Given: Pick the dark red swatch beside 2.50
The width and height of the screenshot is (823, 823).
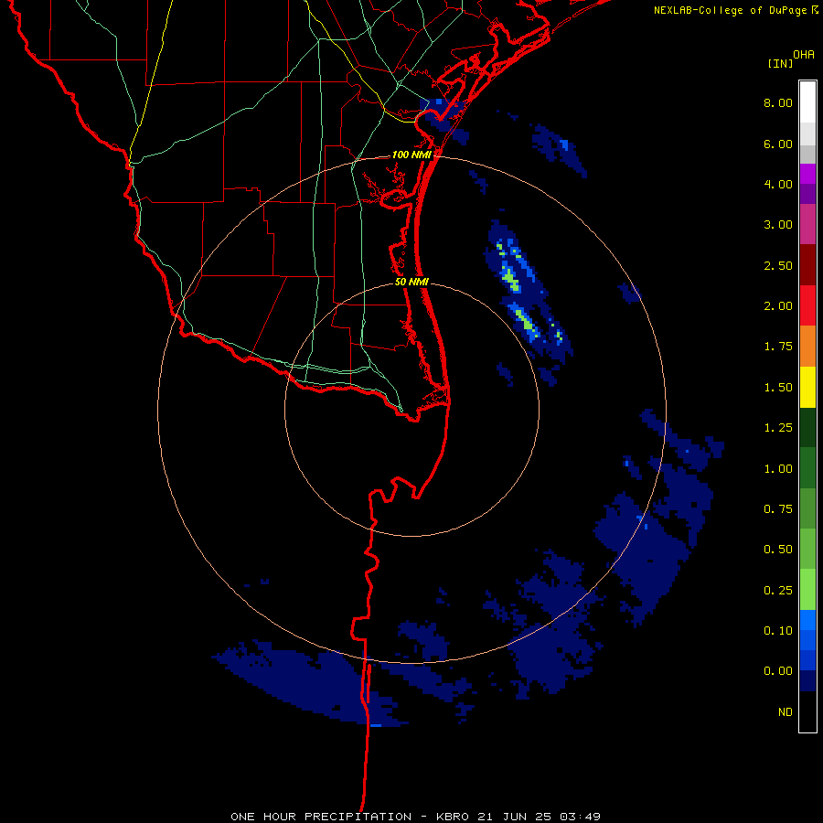Looking at the screenshot, I should (807, 265).
